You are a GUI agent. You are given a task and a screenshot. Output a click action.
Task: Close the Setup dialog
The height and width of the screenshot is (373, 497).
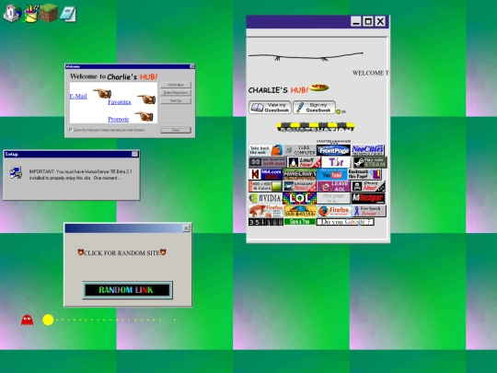pyautogui.click(x=134, y=154)
